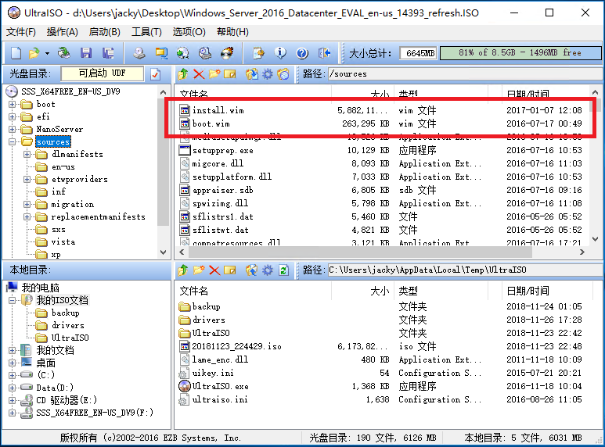
Task: Click the add-to-image icon in local toolbar
Action: tap(251, 270)
